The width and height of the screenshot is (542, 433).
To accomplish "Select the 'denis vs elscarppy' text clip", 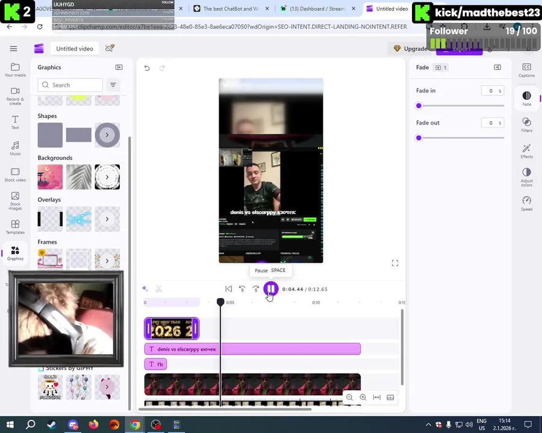I will pos(252,349).
